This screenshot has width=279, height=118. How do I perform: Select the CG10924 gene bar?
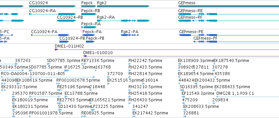[52, 6]
